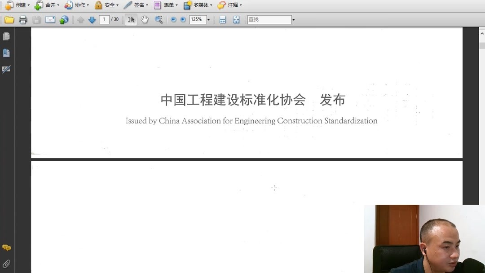Viewport: 485px width, 273px height.
Task: Open the 创建 (Create) dropdown menu
Action: click(19, 5)
